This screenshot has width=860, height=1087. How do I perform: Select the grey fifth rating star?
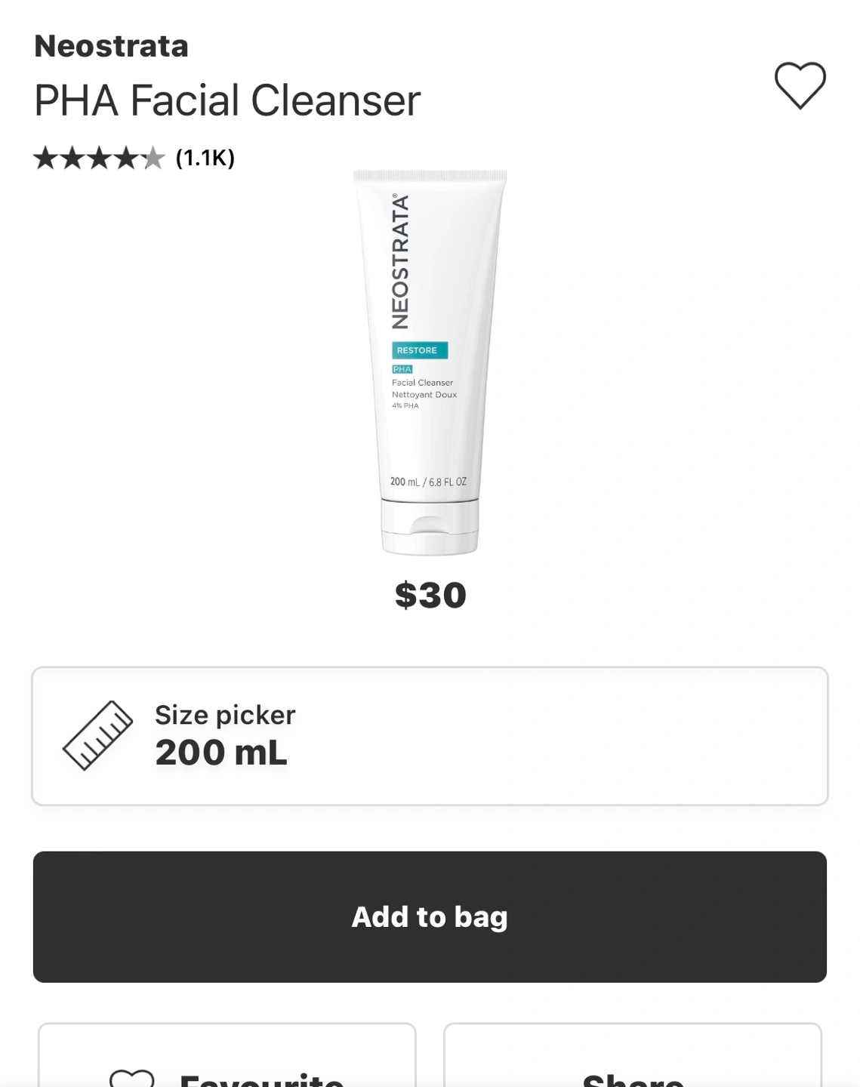coord(153,158)
